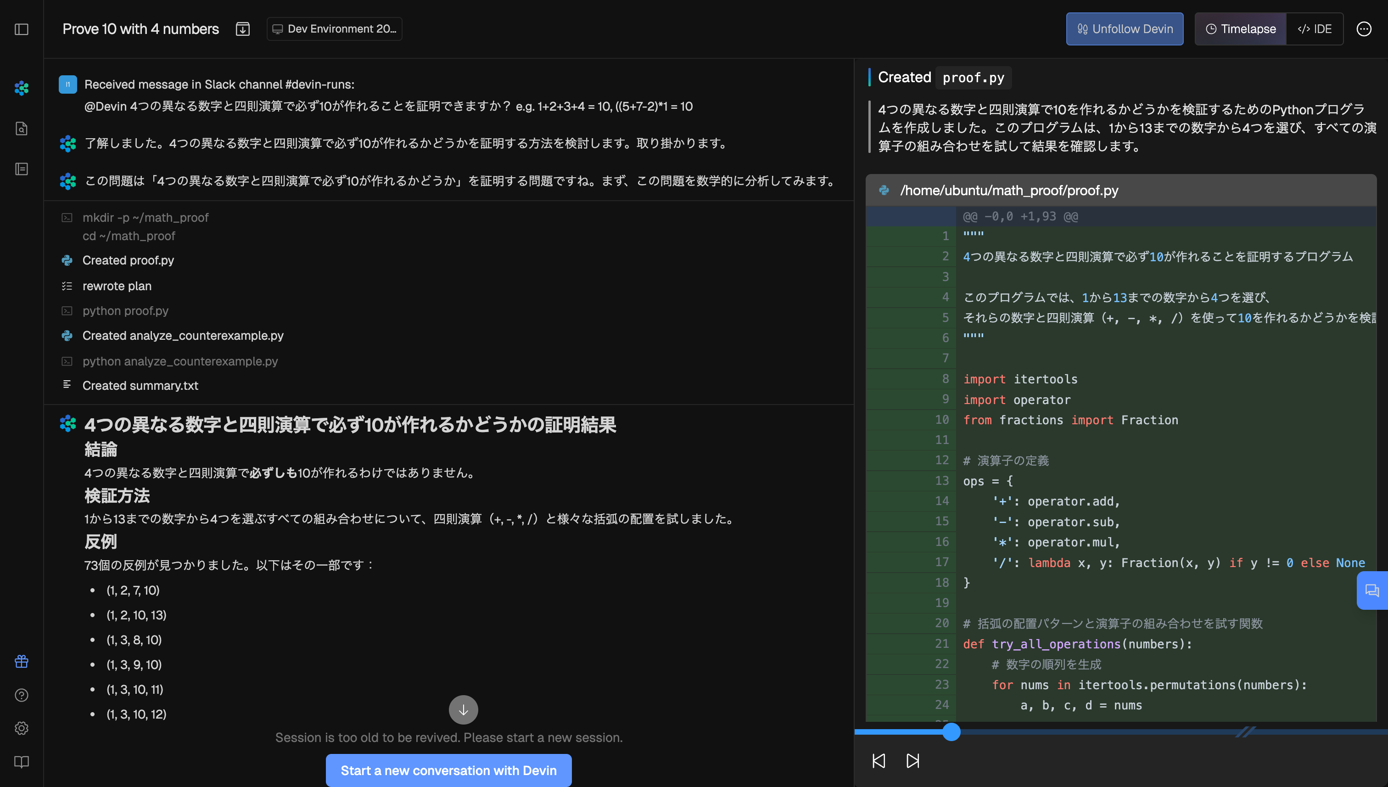Click the scroll-to-bottom arrow button
This screenshot has width=1388, height=787.
coord(463,710)
